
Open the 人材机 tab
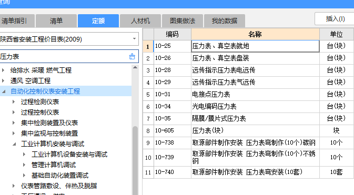140,21
